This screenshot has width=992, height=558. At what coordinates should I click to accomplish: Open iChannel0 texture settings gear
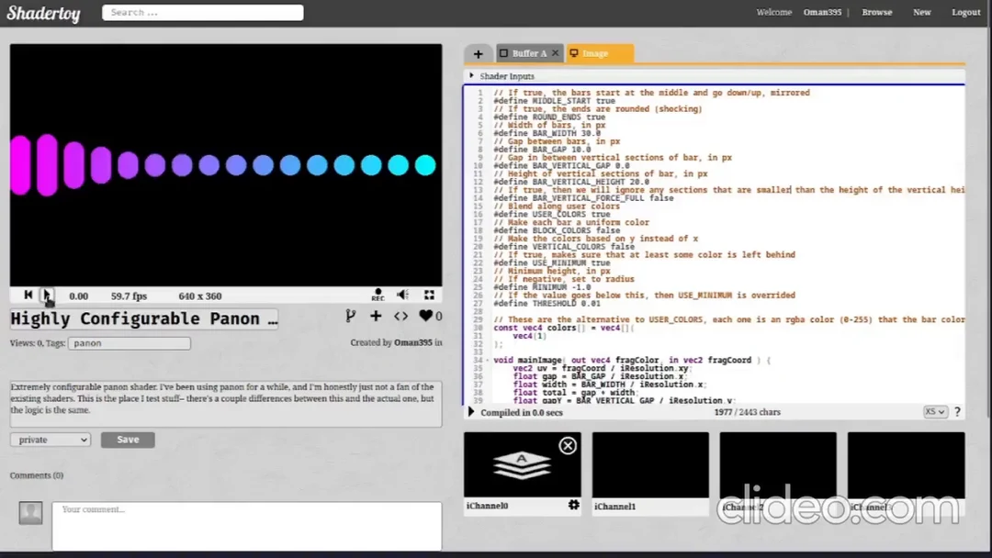point(573,505)
